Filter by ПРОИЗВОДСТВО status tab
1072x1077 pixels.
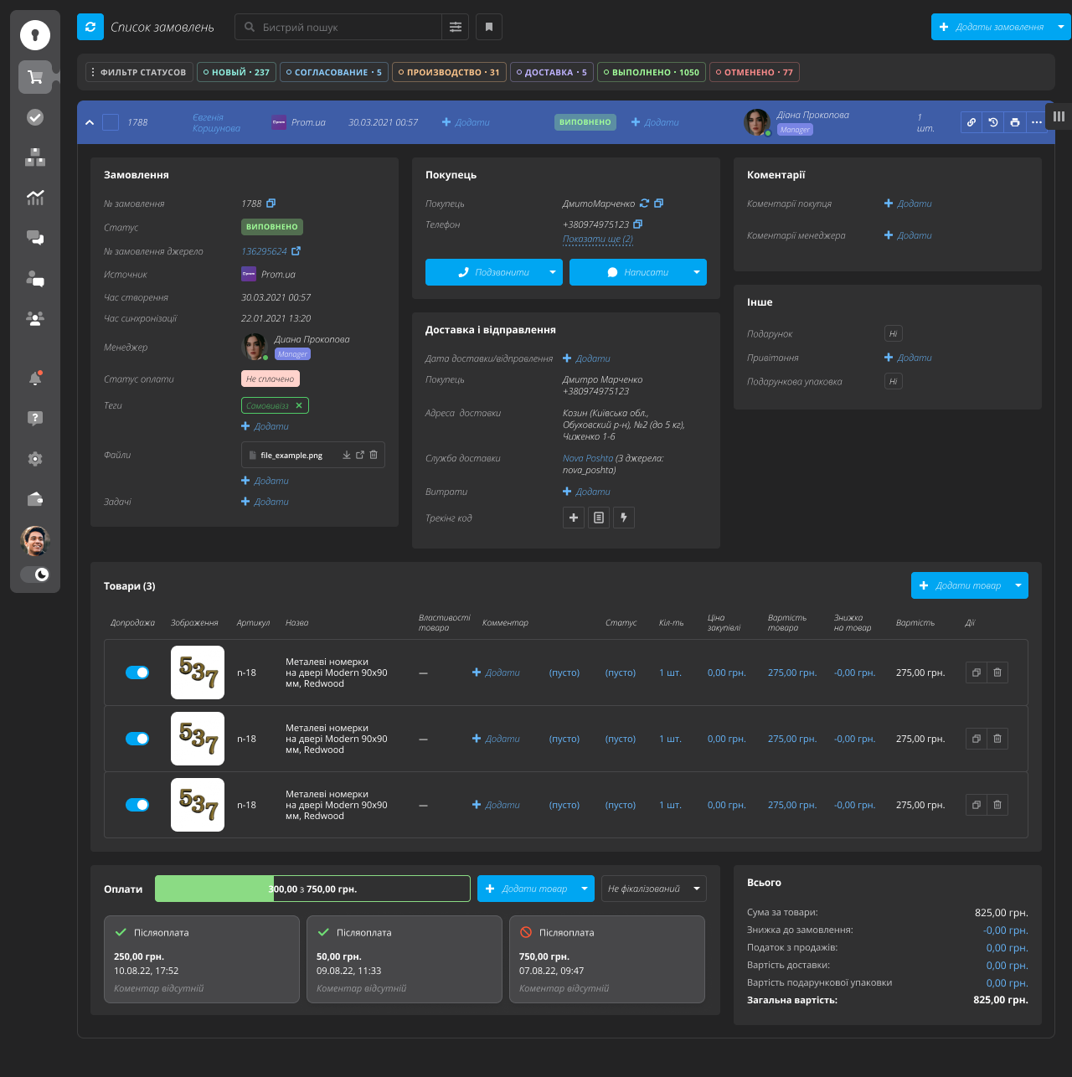449,72
